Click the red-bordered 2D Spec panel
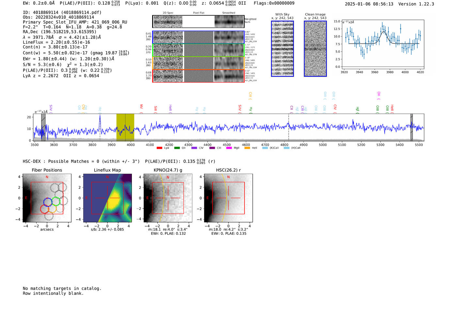This screenshot has height=311, width=457. click(x=168, y=76)
